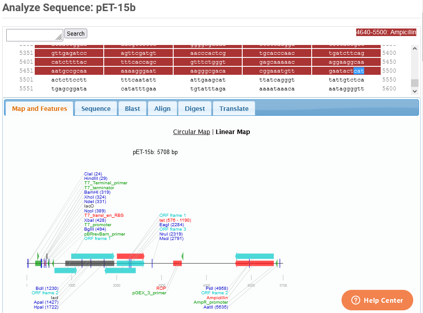This screenshot has height=313, width=423.
Task: Click the highlighted 'cat' bases in sequence
Action: click(359, 71)
